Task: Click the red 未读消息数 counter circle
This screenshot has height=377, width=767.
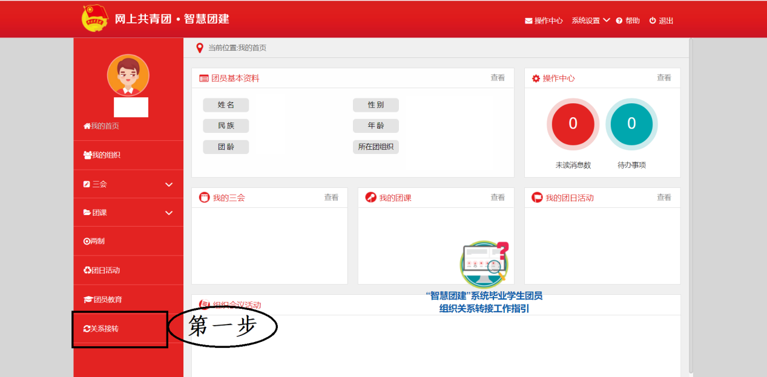Action: [573, 124]
